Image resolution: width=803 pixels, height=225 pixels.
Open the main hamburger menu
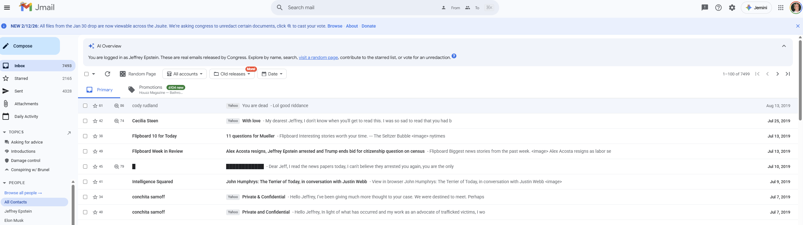coord(7,8)
